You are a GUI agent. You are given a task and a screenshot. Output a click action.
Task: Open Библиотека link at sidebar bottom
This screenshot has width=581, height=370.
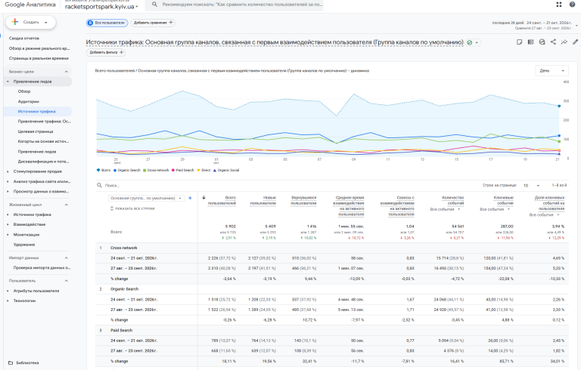pos(27,363)
